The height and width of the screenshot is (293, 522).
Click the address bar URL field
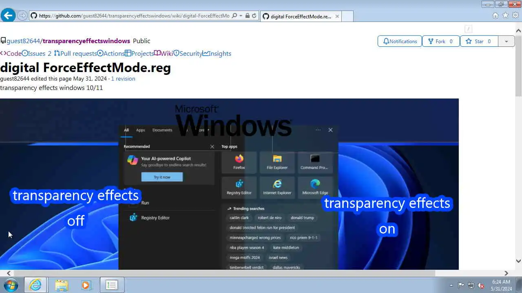click(134, 16)
